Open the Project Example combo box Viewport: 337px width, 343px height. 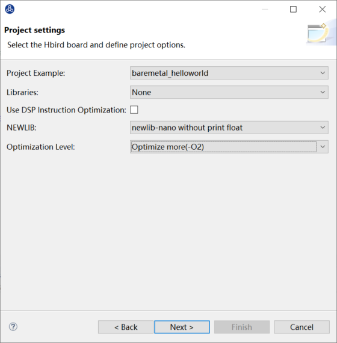coord(229,73)
